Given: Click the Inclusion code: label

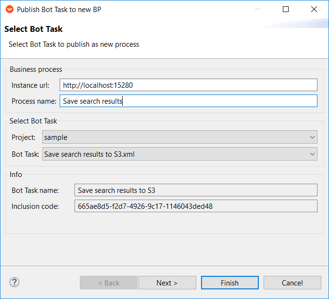Looking at the screenshot, I should point(35,206).
